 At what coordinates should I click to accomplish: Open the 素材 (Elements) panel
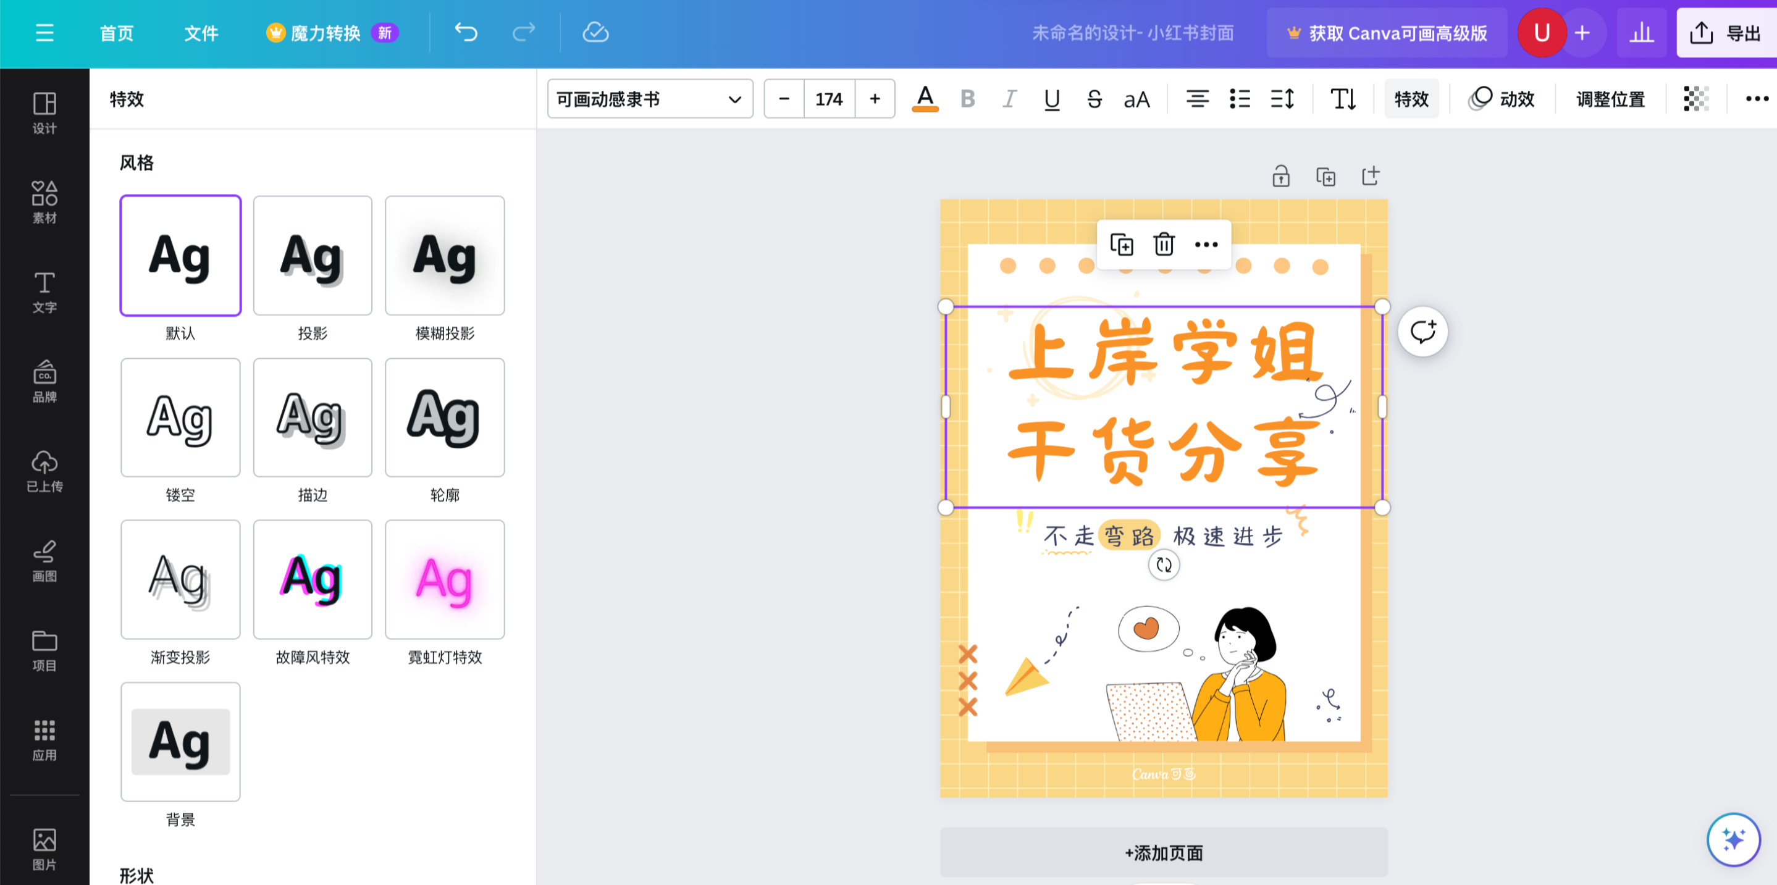(44, 201)
